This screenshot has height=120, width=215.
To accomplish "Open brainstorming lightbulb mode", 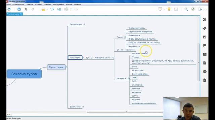I will tap(169, 9).
